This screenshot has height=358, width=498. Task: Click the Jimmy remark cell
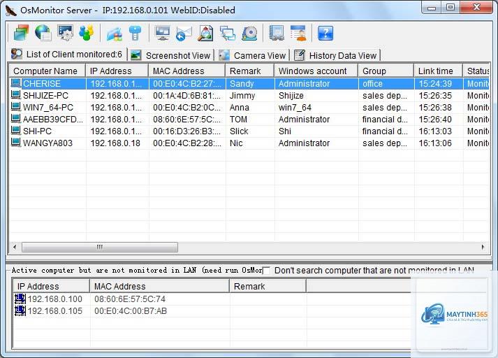tap(242, 95)
